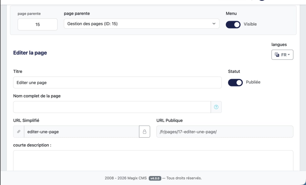Open the FR langues dropdown

[282, 55]
